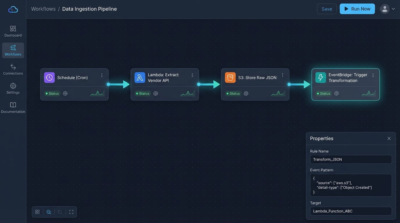Click the S3 bucket icon on Store Raw JSON
400x223 pixels.
[x=230, y=78]
